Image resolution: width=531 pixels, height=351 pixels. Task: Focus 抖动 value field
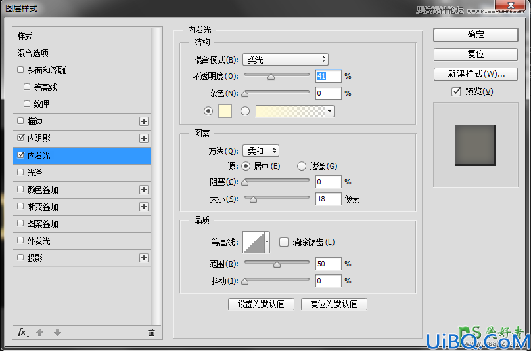(x=328, y=280)
